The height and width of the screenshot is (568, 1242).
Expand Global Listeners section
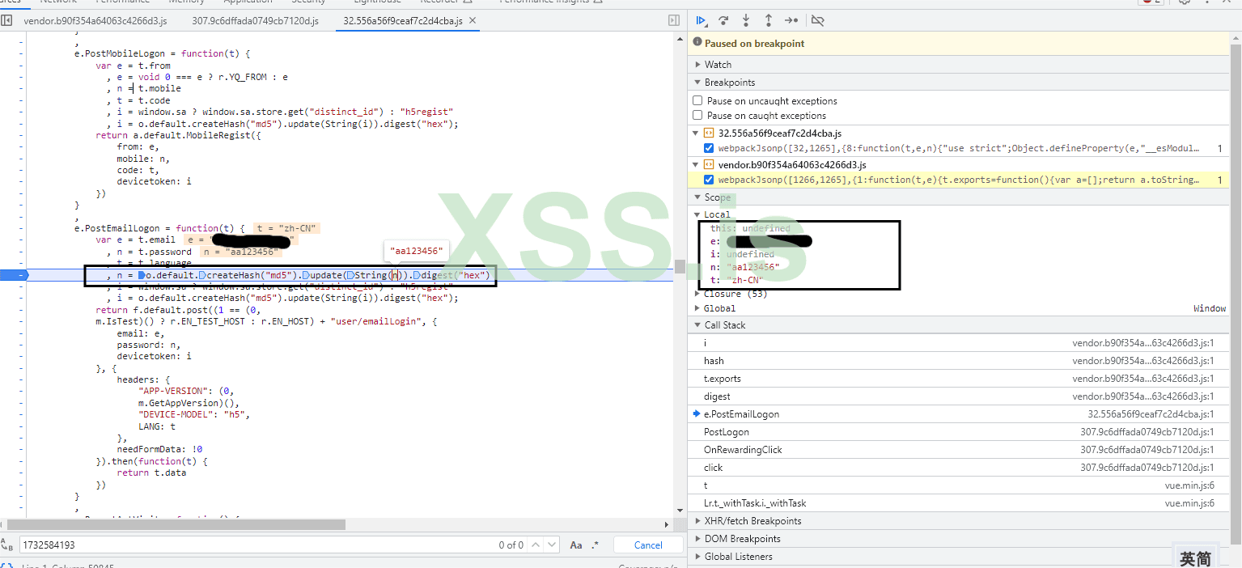[697, 557]
